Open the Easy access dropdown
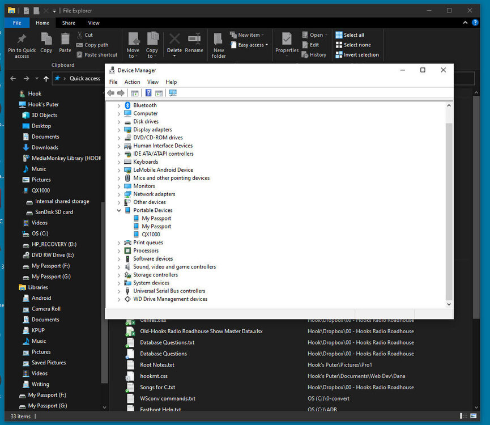Viewport: 490px width, 425px height. tap(252, 45)
